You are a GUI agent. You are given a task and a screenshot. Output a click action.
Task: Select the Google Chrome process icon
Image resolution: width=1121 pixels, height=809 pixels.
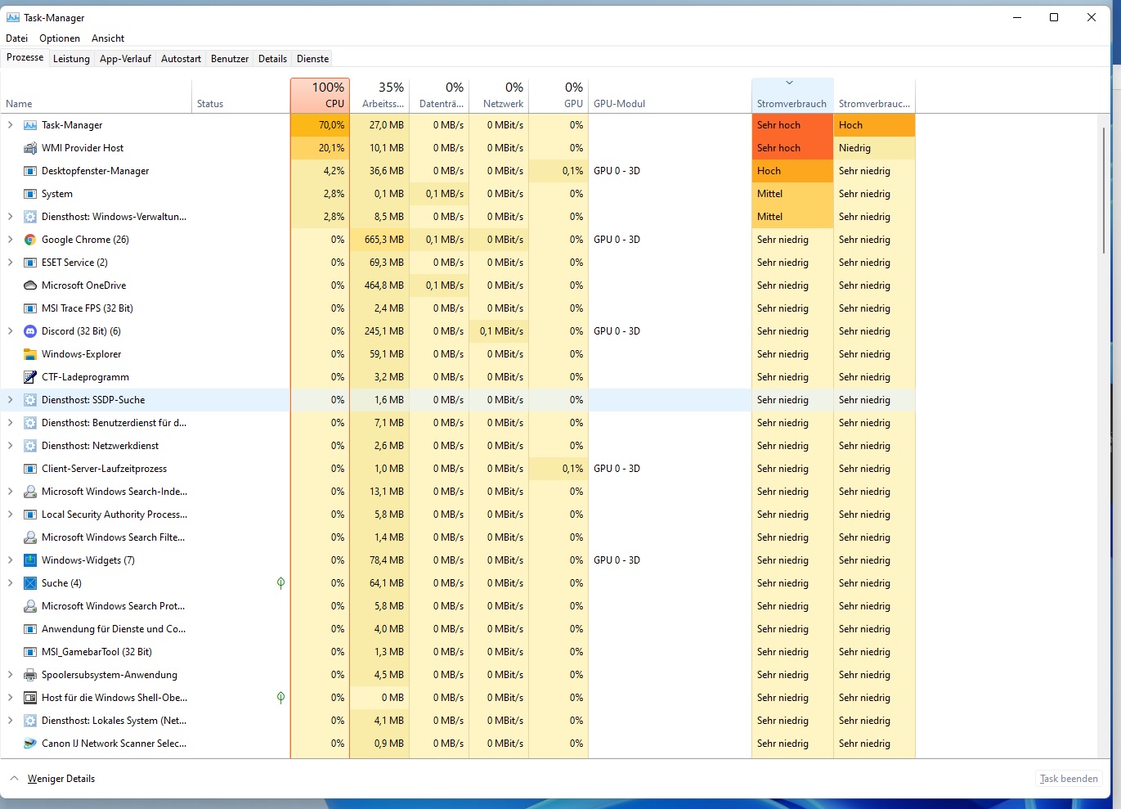pos(29,239)
